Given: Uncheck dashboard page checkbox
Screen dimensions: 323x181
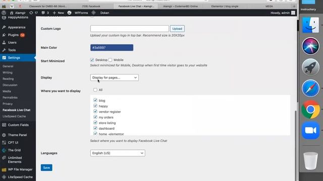Looking at the screenshot, I should click(95, 128).
